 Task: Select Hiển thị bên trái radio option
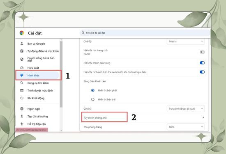pyautogui.click(x=93, y=99)
